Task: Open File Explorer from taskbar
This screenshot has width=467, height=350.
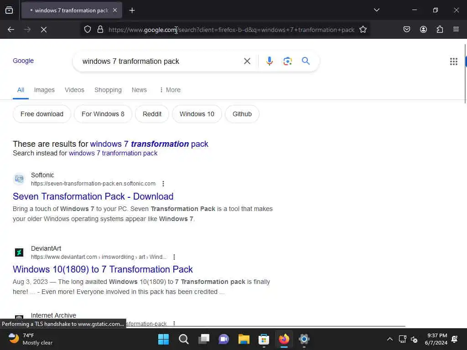Action: click(244, 339)
